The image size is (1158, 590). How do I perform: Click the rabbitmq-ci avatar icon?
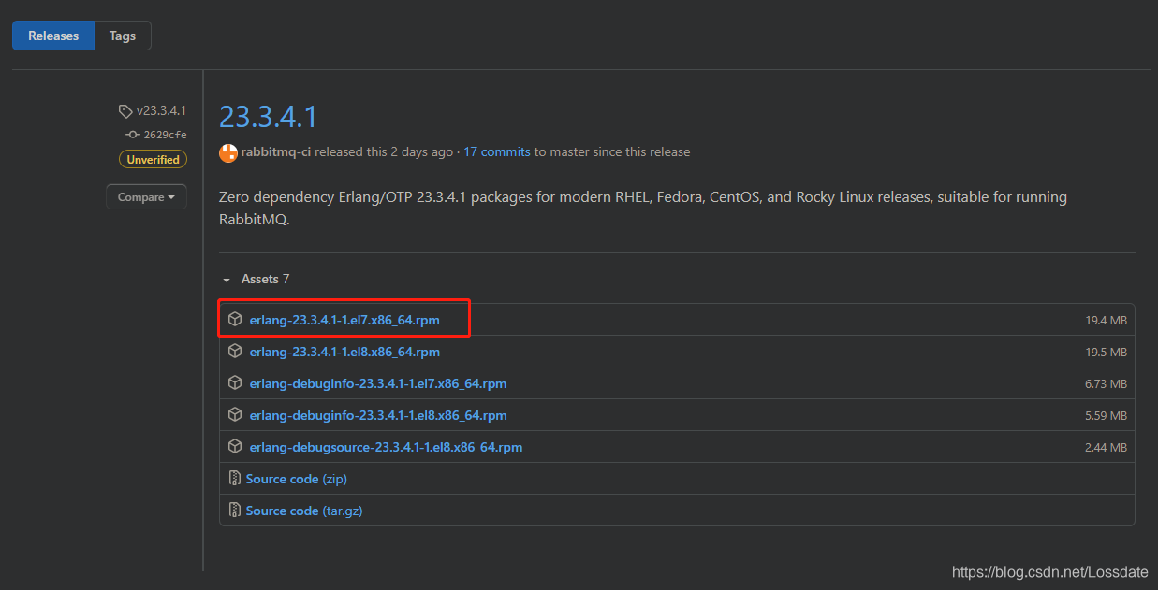pos(227,152)
